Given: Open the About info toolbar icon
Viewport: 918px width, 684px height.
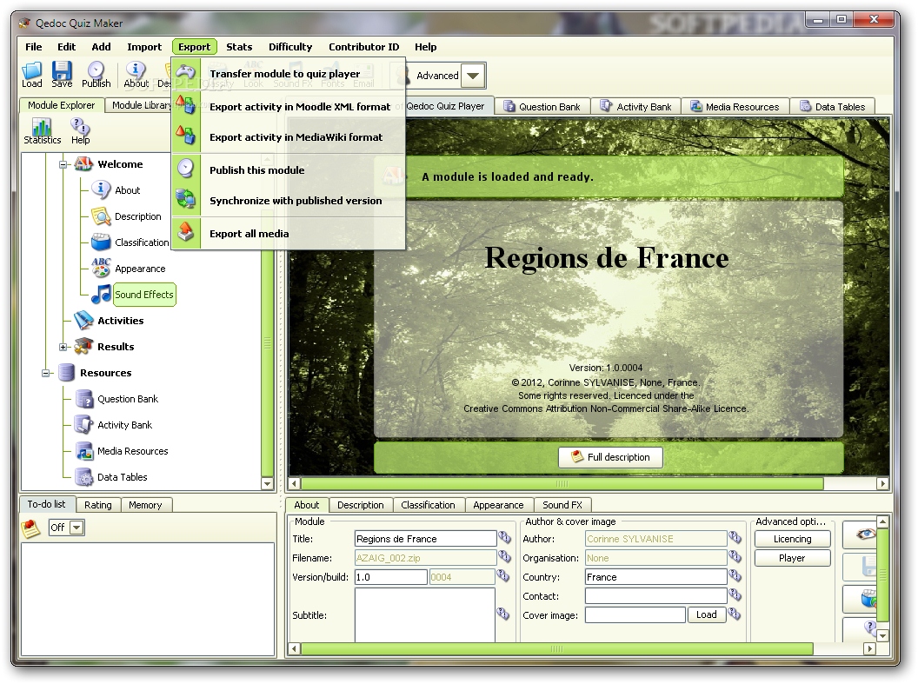Looking at the screenshot, I should pos(136,70).
